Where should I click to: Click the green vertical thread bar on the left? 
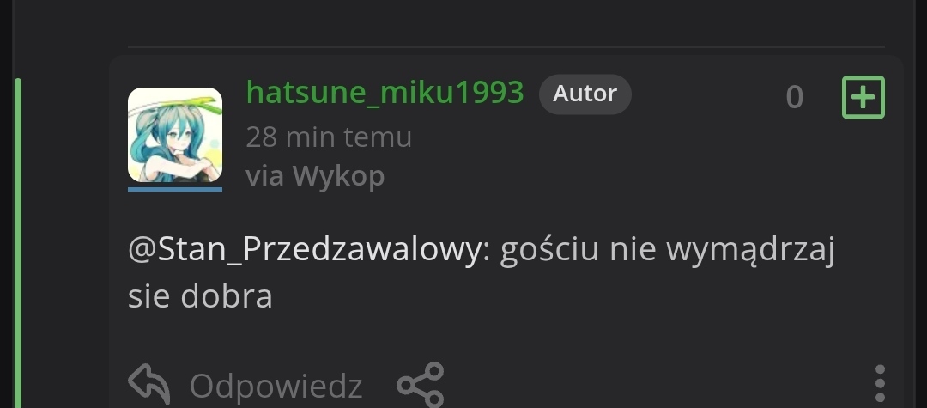click(x=18, y=242)
